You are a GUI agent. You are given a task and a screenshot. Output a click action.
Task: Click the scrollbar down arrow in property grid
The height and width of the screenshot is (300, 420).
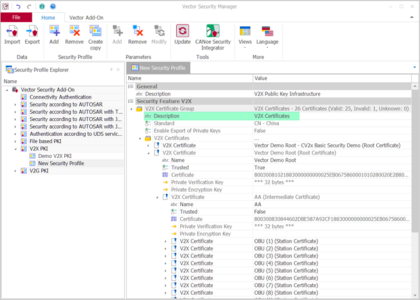tap(415, 295)
